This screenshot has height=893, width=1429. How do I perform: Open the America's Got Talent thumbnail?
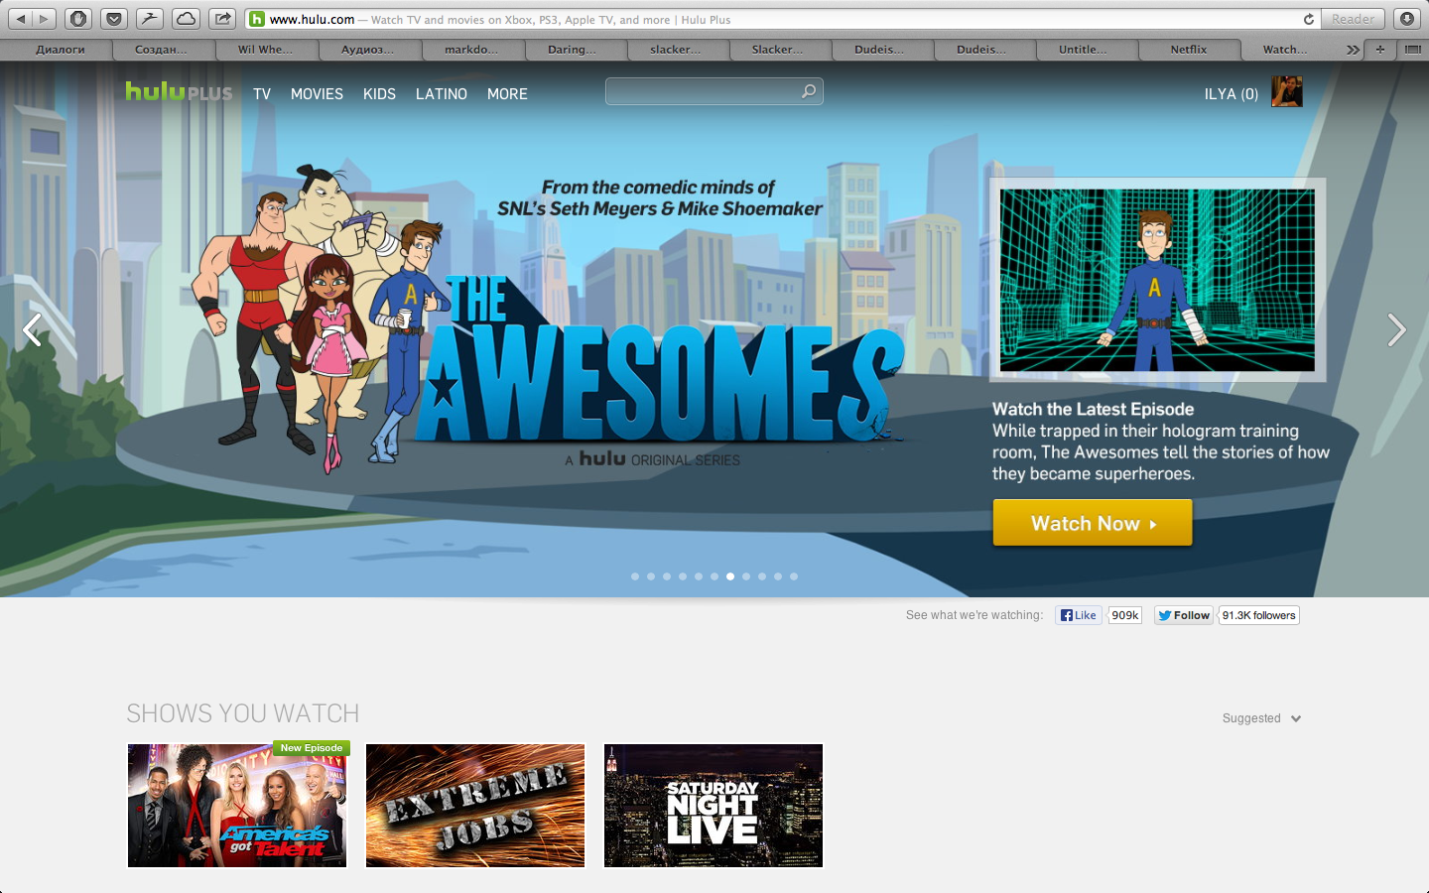click(x=237, y=806)
